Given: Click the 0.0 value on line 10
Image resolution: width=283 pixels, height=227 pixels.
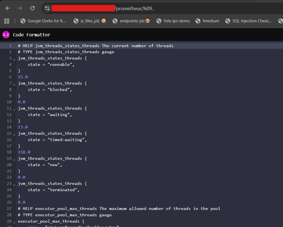Looking at the screenshot, I should pyautogui.click(x=22, y=102).
